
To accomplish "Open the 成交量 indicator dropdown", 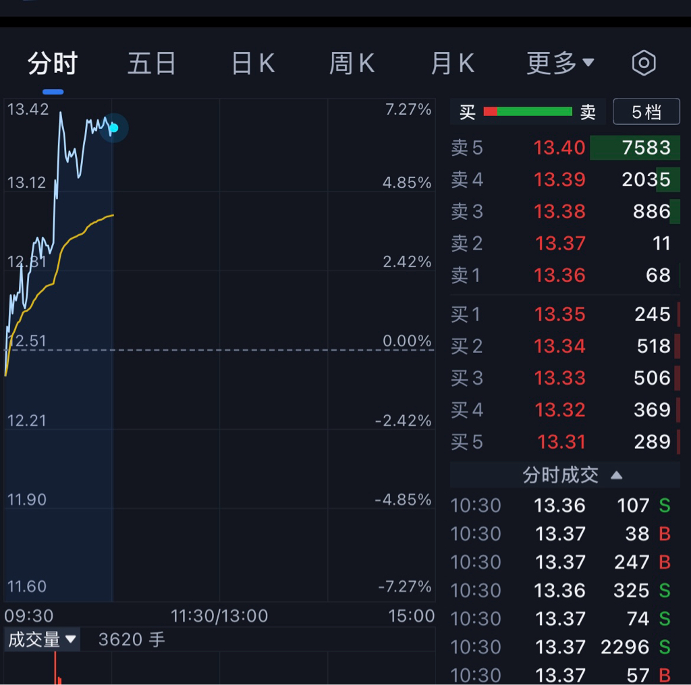I will tap(42, 639).
